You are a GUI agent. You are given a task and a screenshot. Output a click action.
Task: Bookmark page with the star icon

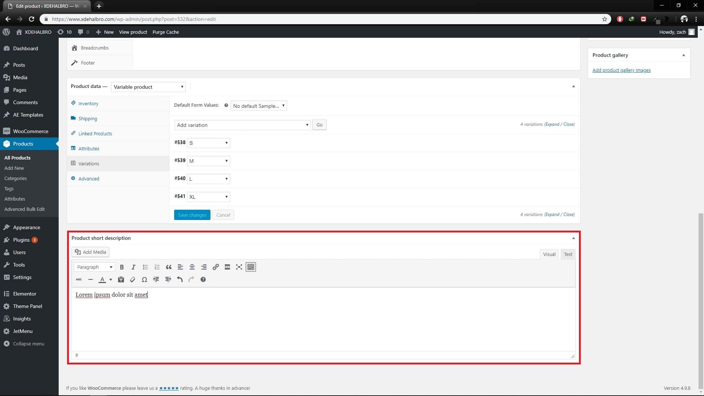point(605,19)
